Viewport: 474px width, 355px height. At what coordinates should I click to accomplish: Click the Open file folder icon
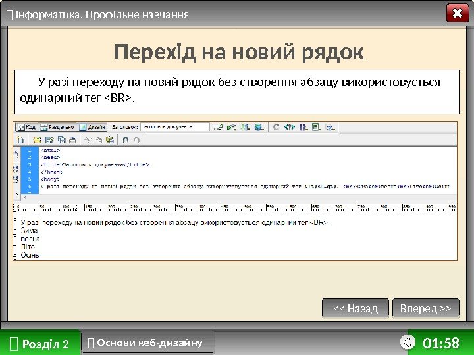pos(37,140)
